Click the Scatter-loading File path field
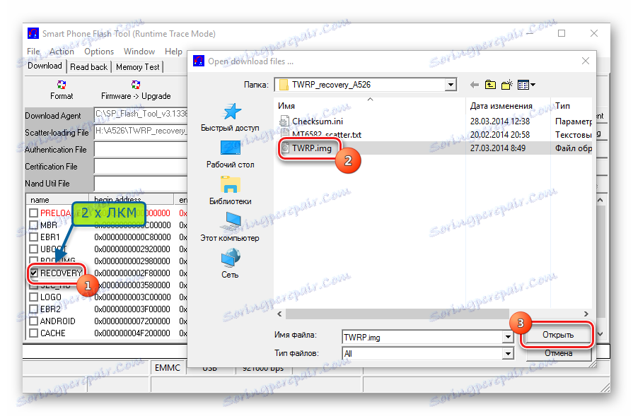The height and width of the screenshot is (416, 633). 141,131
